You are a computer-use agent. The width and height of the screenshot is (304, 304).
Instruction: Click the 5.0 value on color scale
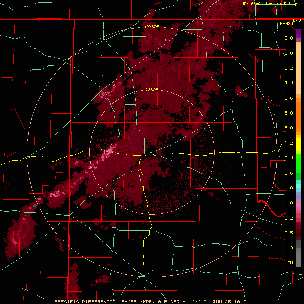tap(289, 128)
